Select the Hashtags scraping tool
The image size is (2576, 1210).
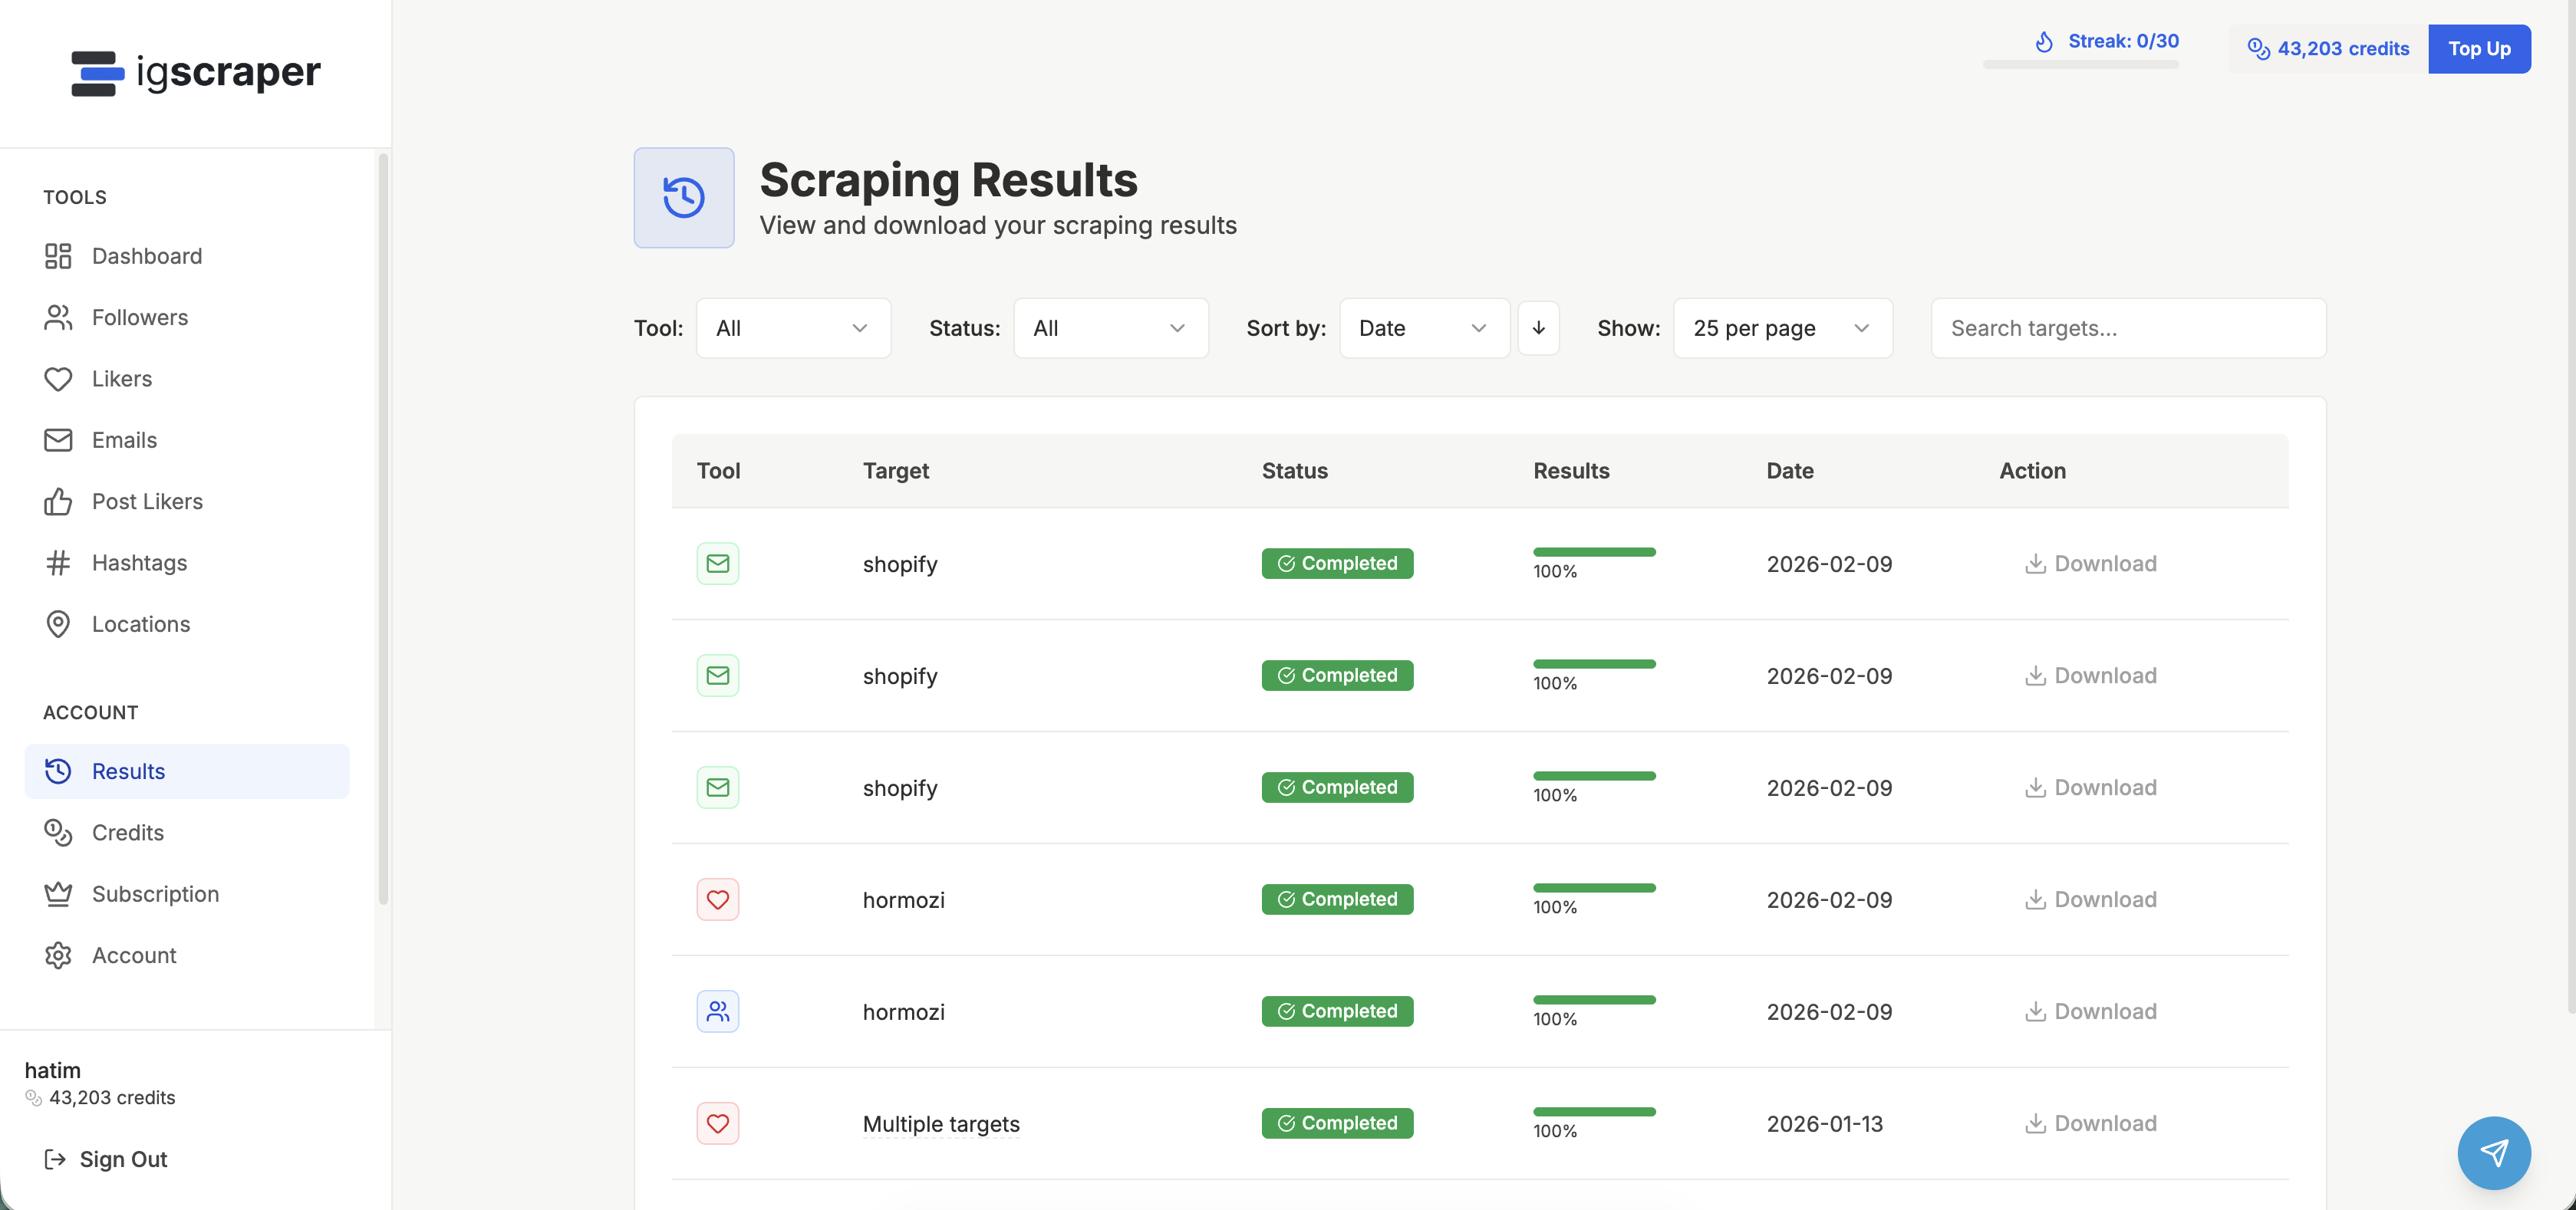140,563
